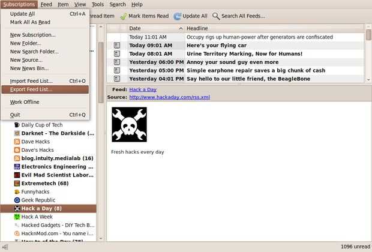
Task: Open the hackaday.com rss.xml source link
Action: 170,97
